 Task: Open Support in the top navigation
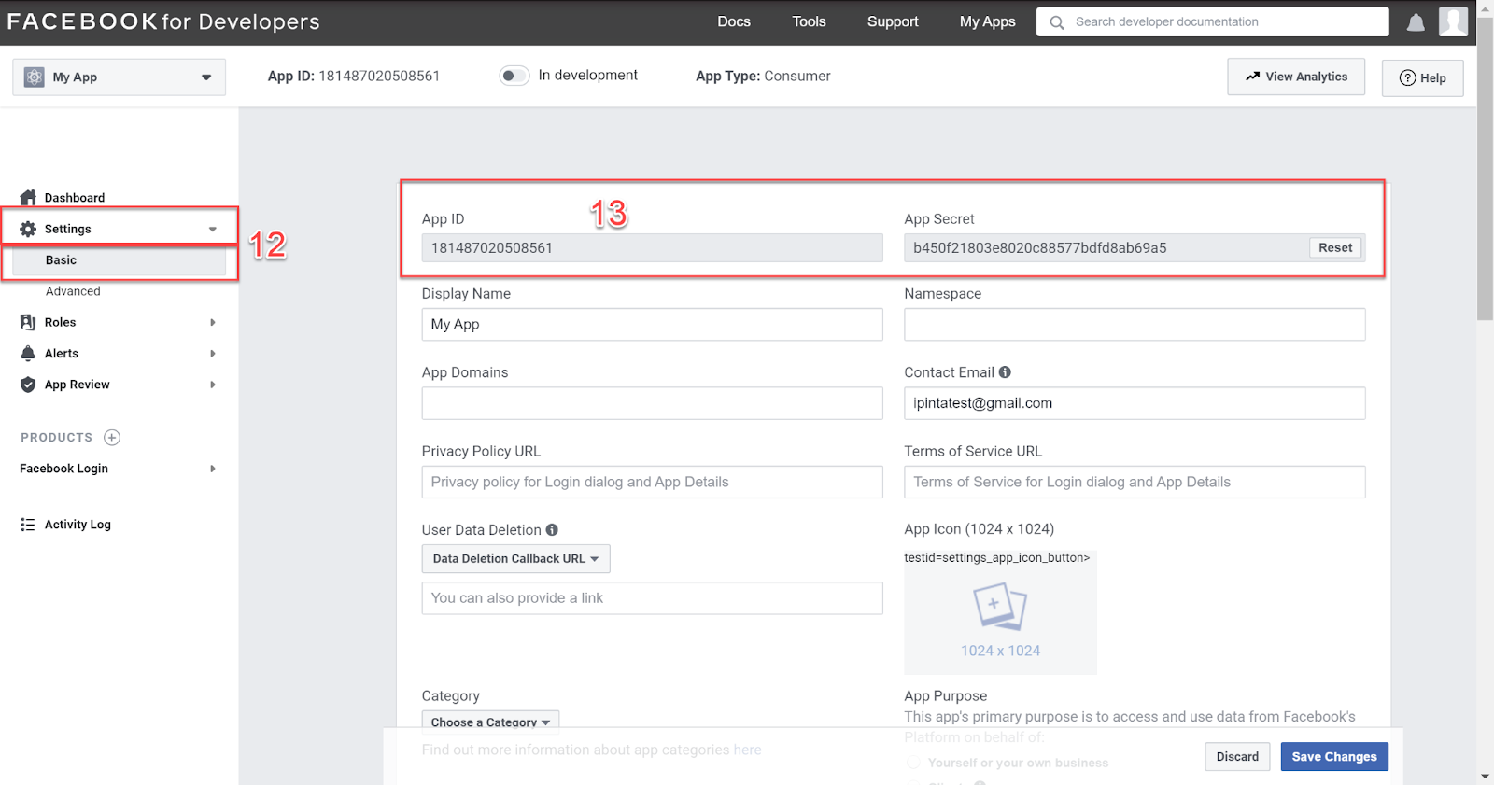pos(893,21)
